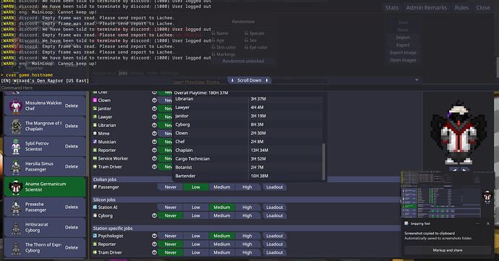Open the dropdown arrow beside Scroll Down

click(x=417, y=80)
